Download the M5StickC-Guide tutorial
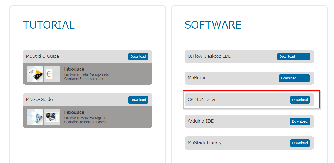This screenshot has width=334, height=163. click(x=138, y=57)
